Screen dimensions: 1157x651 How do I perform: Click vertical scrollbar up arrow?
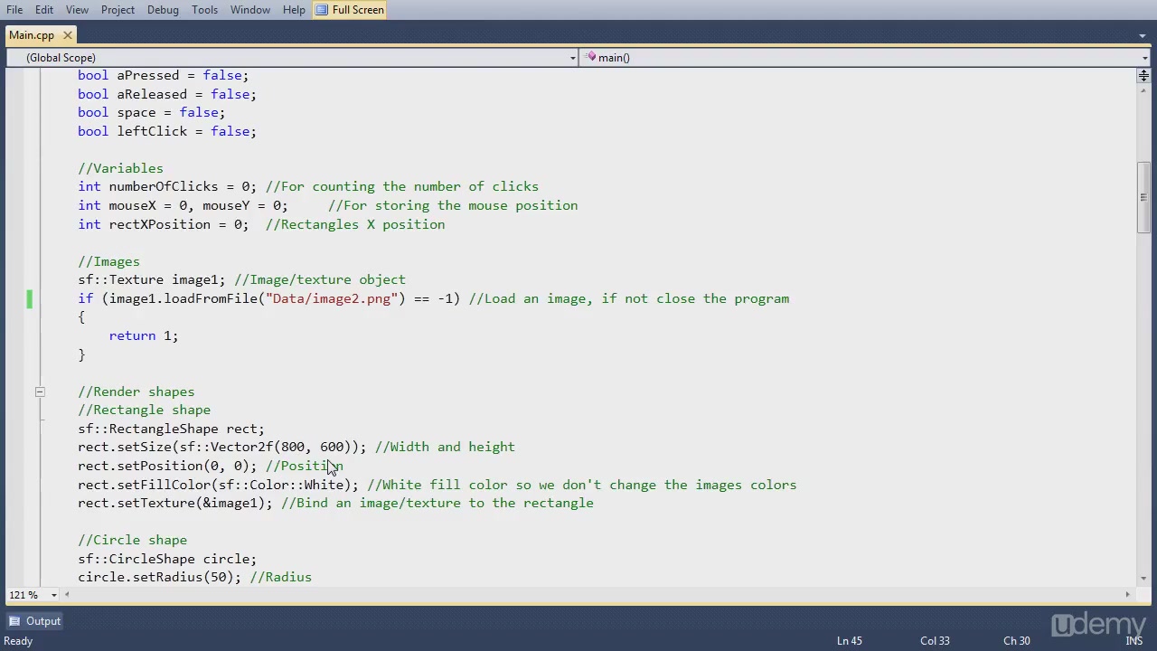click(1143, 90)
